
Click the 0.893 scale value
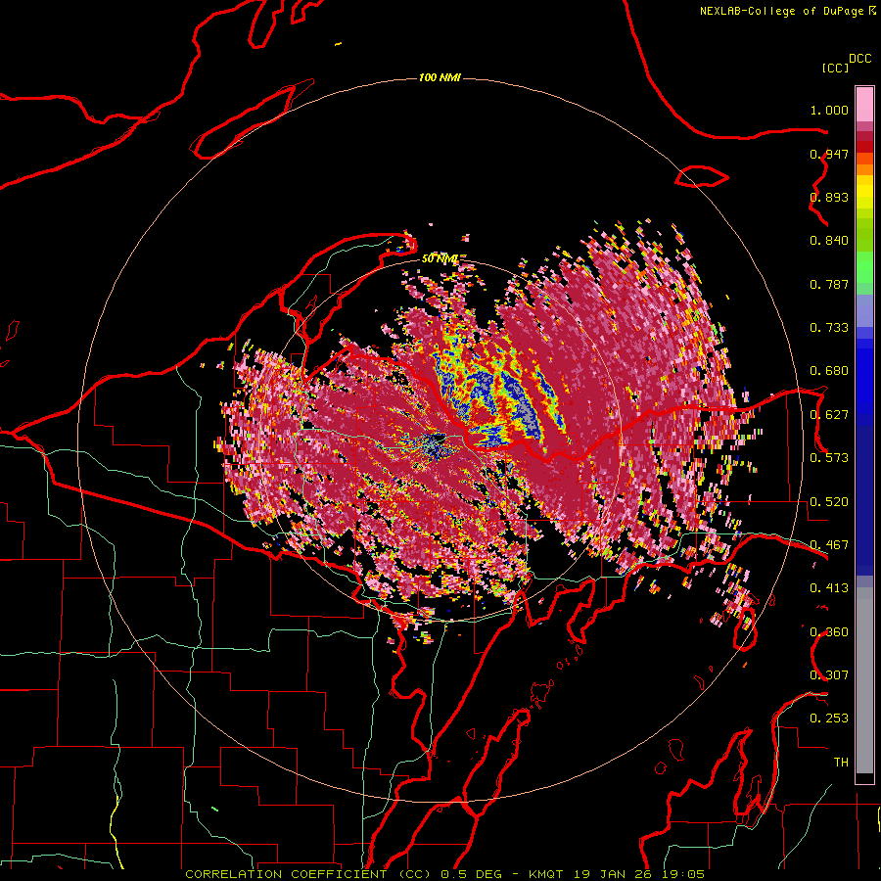829,197
